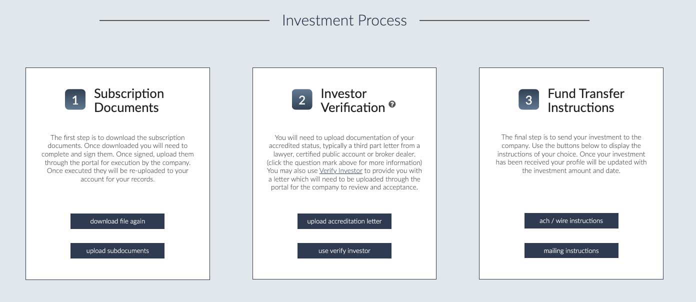Click the Investment Process page title

(x=344, y=20)
